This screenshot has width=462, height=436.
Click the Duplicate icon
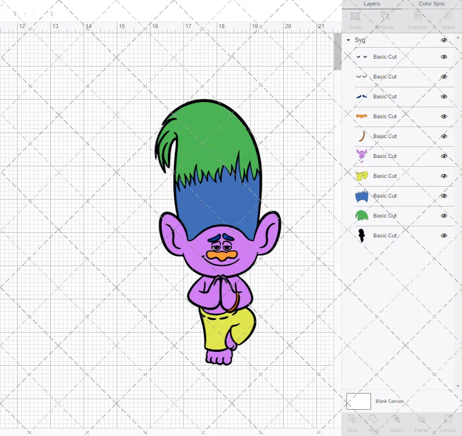click(x=418, y=16)
